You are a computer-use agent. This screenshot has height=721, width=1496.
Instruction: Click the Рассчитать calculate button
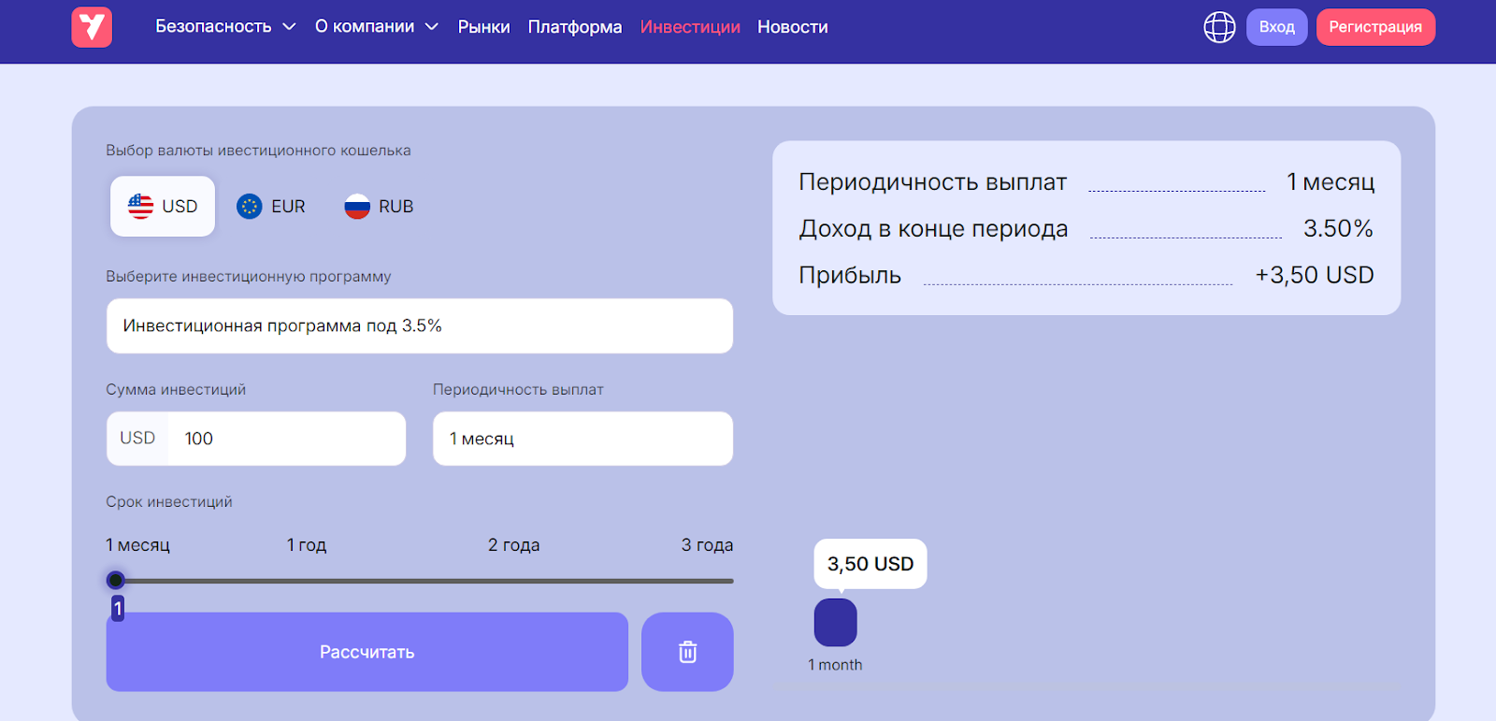pos(367,652)
